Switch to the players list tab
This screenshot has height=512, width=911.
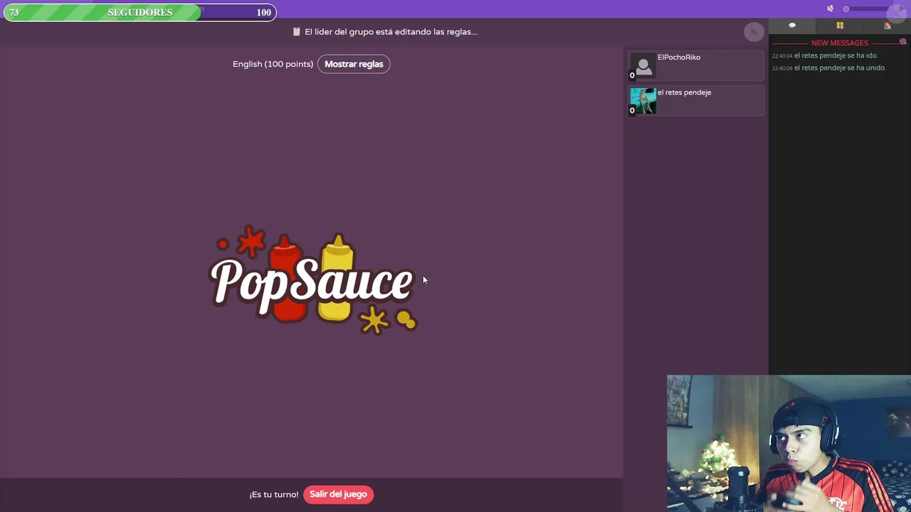click(x=840, y=26)
